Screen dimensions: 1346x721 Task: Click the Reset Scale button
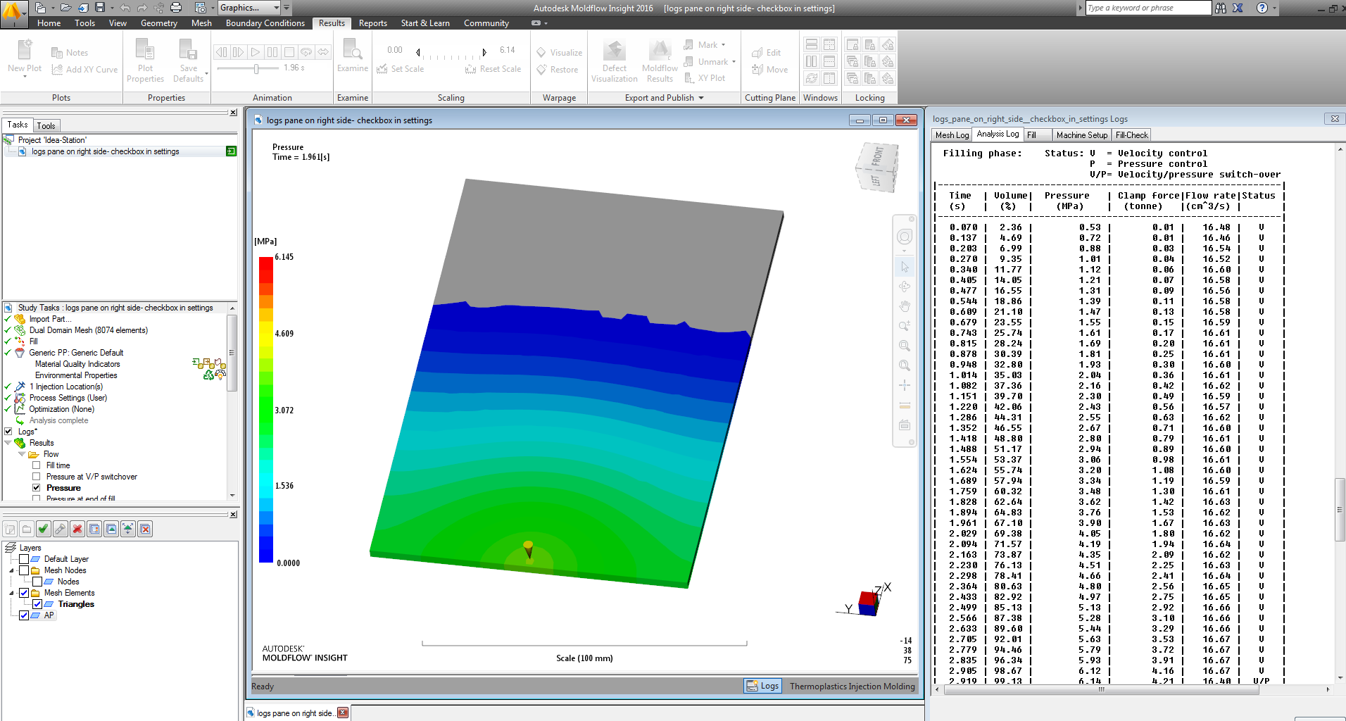pyautogui.click(x=493, y=69)
